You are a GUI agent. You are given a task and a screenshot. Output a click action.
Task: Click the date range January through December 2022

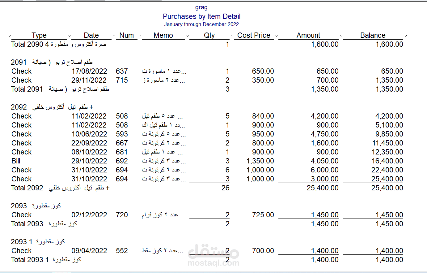click(201, 24)
